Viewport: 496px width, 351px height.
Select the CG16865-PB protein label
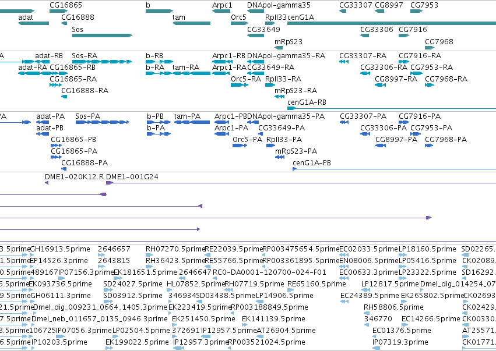[73, 140]
